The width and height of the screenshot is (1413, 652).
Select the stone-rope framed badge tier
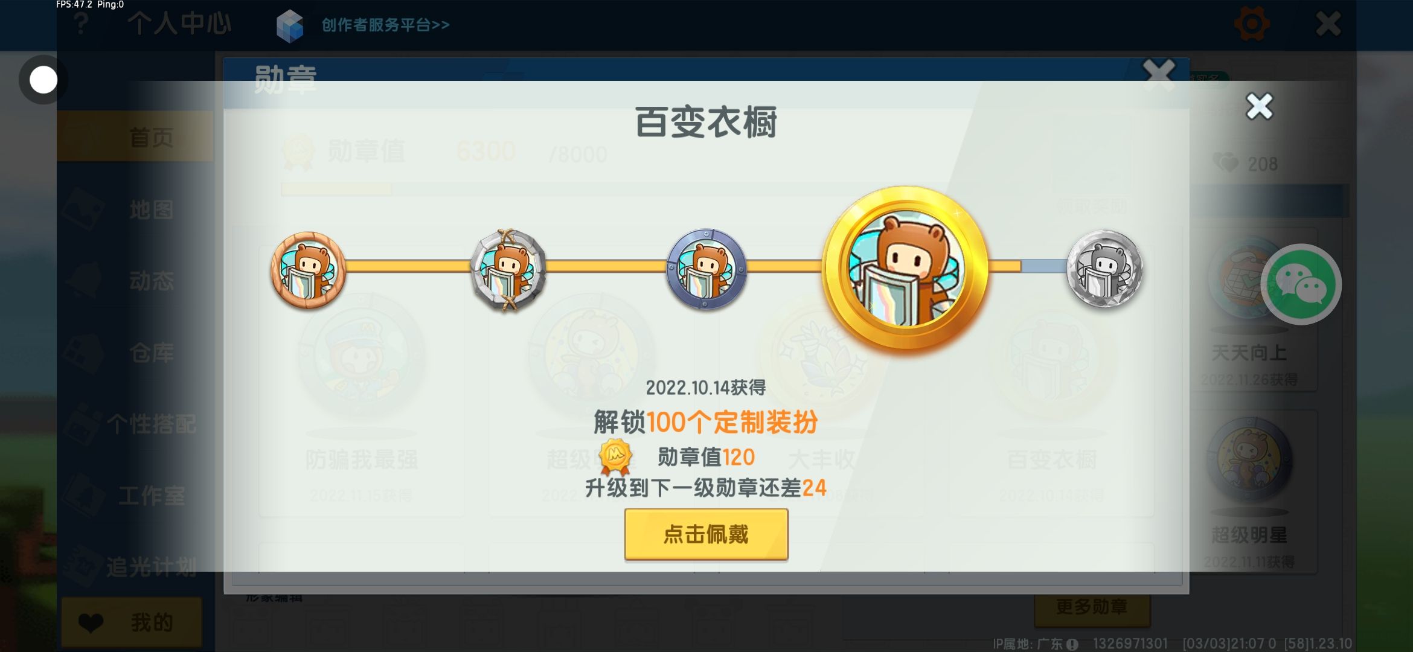(508, 270)
